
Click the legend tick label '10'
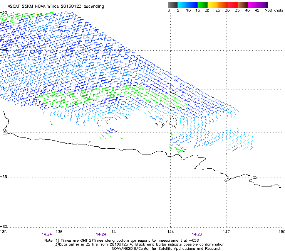click(188, 10)
